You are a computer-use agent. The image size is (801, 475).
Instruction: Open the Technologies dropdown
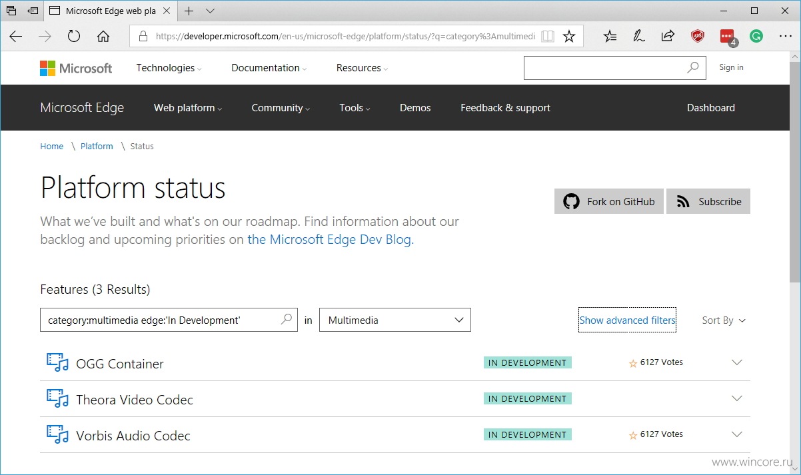(169, 68)
